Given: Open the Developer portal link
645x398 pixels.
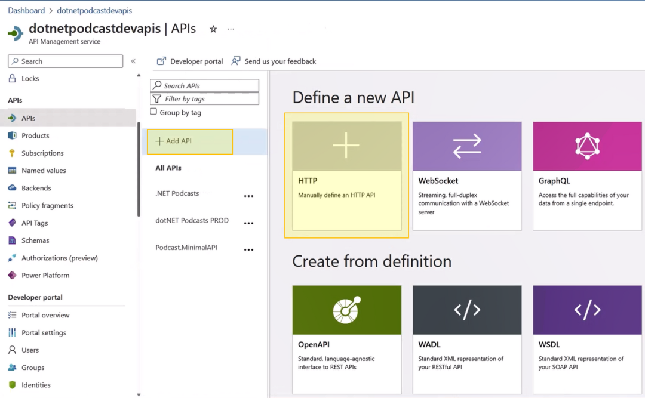Looking at the screenshot, I should (190, 61).
